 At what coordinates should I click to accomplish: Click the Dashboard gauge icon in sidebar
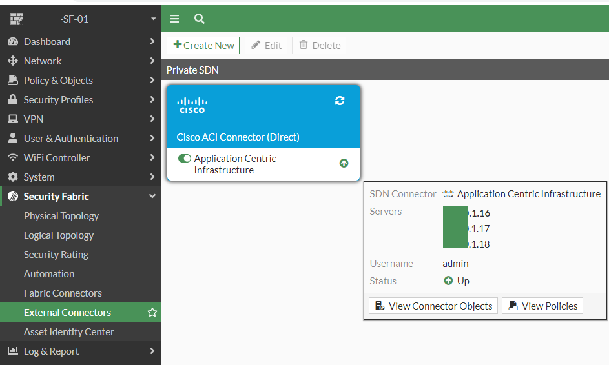[x=12, y=42]
